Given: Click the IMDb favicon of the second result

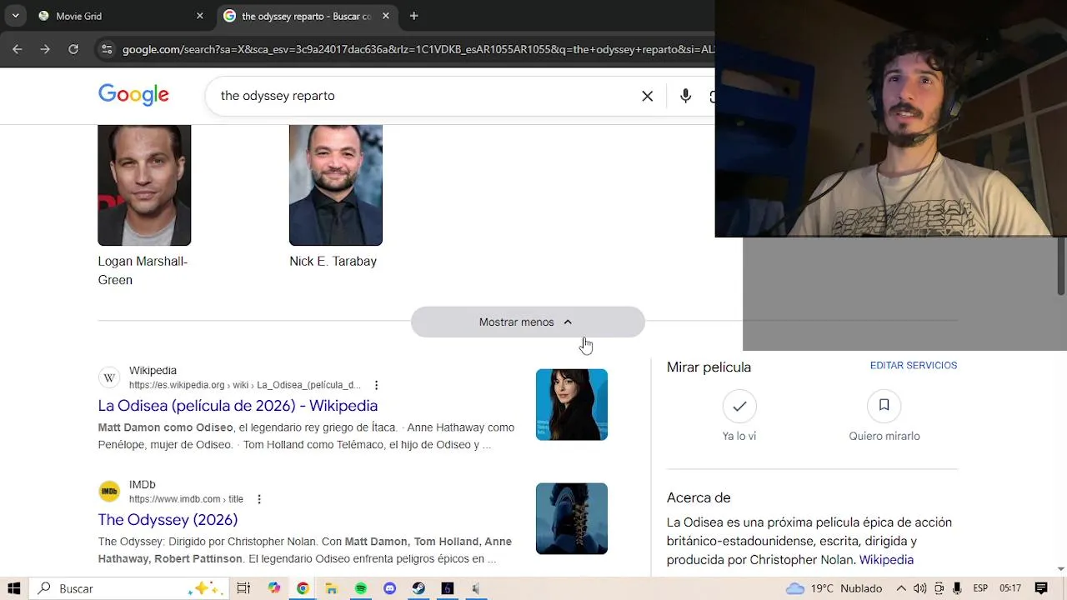Looking at the screenshot, I should (x=109, y=492).
